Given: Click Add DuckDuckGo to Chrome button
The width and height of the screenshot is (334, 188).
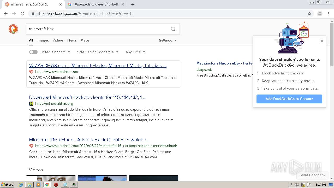Looking at the screenshot, I should [289, 99].
